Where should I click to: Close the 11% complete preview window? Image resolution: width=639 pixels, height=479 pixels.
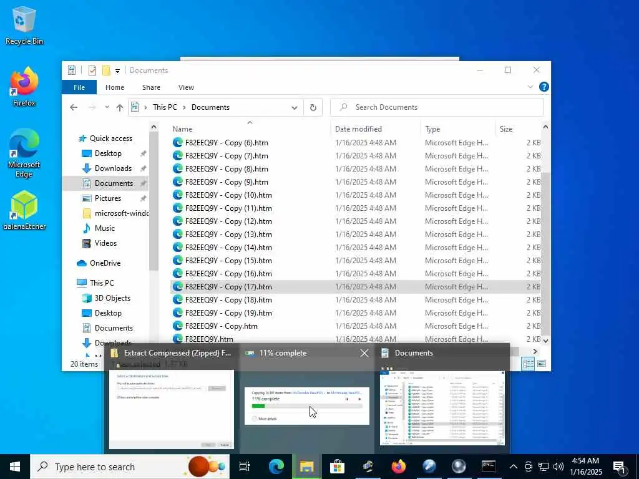pos(364,353)
